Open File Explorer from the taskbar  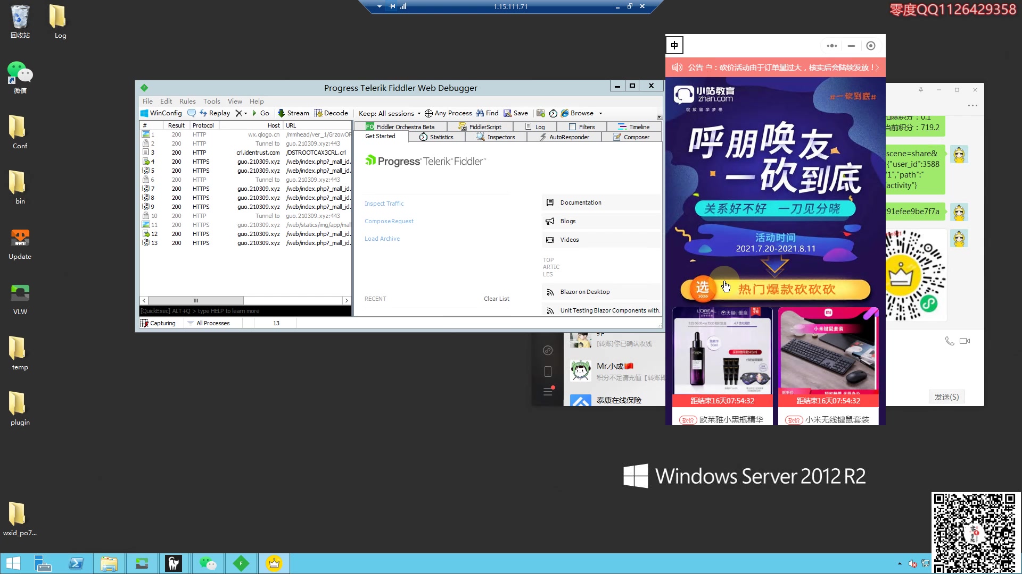(109, 563)
